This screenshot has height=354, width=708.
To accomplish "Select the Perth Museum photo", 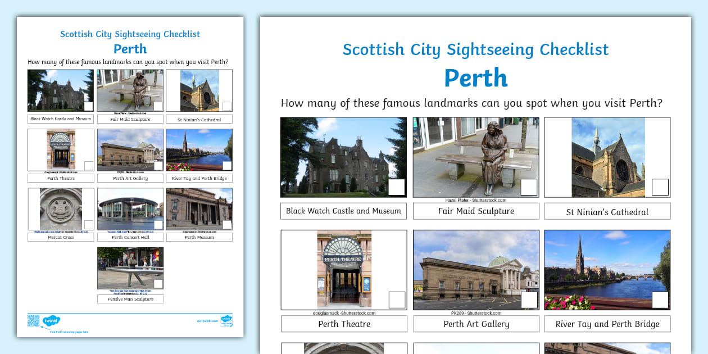I will click(199, 208).
